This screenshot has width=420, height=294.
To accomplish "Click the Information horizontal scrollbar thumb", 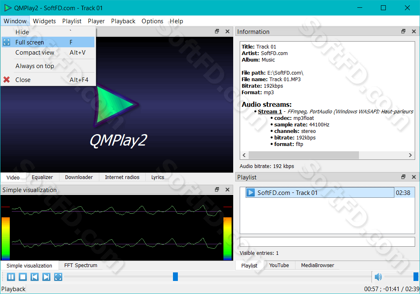I will tap(304, 155).
